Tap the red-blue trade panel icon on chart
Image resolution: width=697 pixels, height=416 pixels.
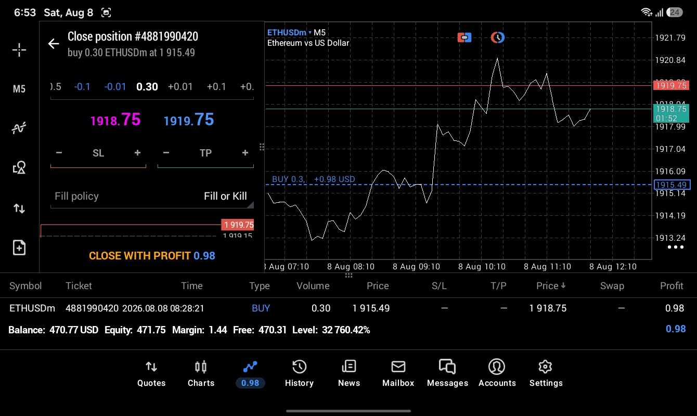pyautogui.click(x=464, y=37)
